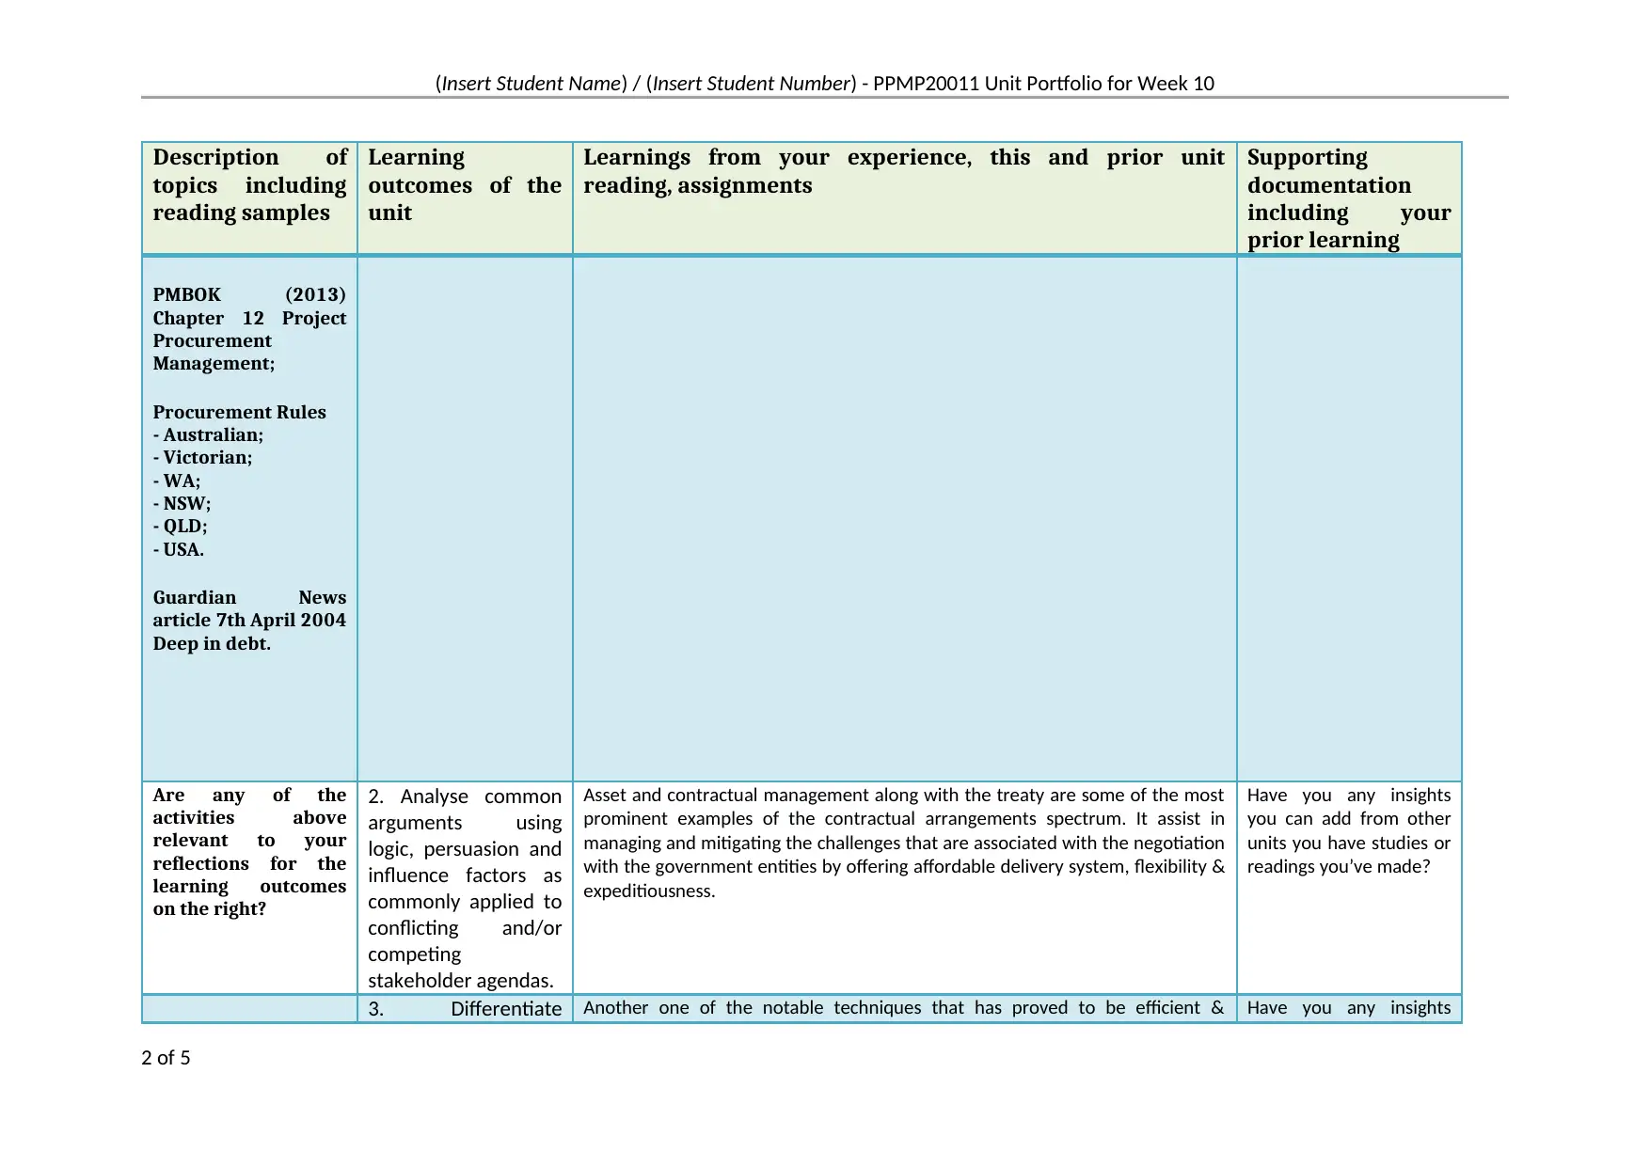Click the 'Deep in debt.' line
Image resolution: width=1650 pixels, height=1167 pixels.
[x=212, y=643]
